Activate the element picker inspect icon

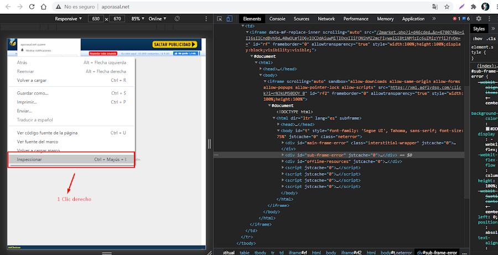[220, 19]
